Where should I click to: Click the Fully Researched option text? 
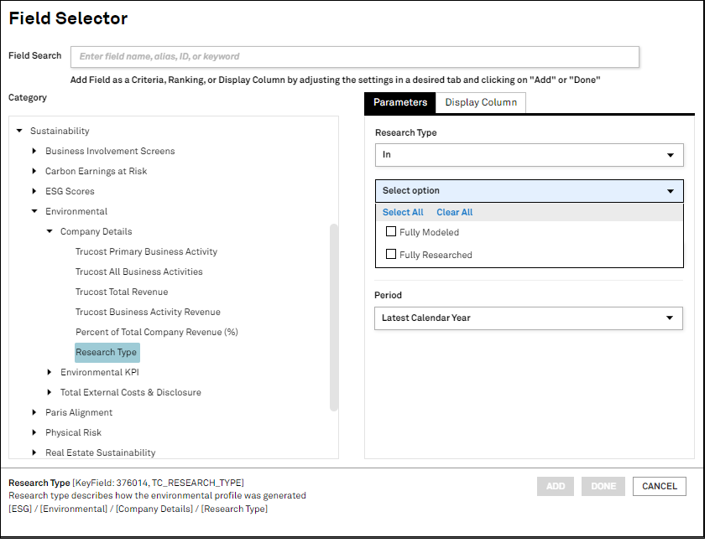(436, 255)
